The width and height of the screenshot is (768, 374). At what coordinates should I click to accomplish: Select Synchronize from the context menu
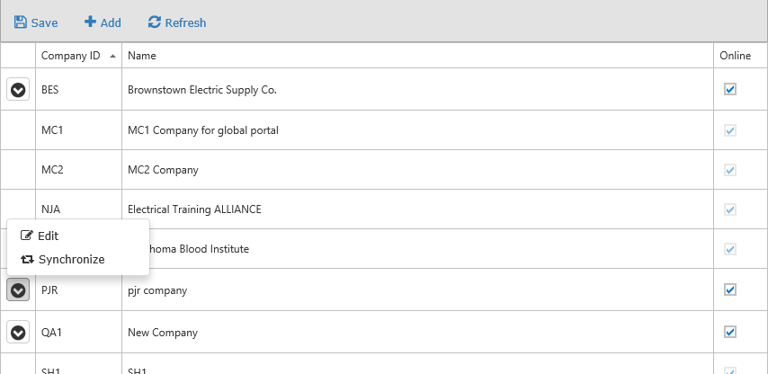pos(71,260)
